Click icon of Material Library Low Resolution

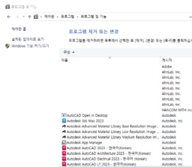[x=64, y=131]
